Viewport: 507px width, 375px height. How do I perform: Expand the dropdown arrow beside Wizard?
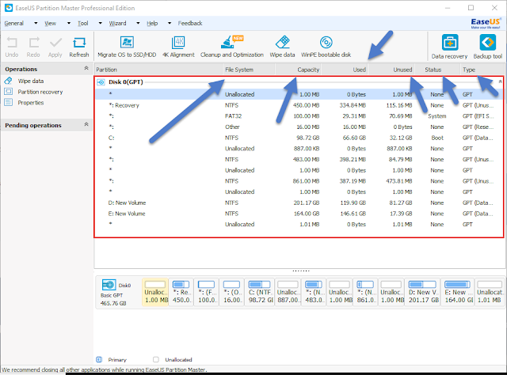[138, 23]
